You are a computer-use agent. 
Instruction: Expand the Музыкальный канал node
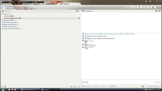click(x=3, y=22)
